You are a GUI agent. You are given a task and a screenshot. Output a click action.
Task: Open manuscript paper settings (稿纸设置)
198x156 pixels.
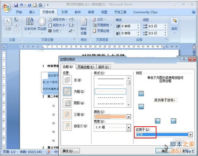(84, 26)
